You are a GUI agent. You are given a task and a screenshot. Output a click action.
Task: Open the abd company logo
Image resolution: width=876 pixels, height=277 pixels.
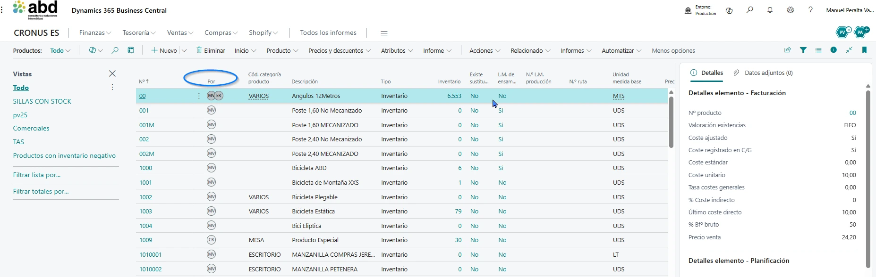pyautogui.click(x=35, y=10)
